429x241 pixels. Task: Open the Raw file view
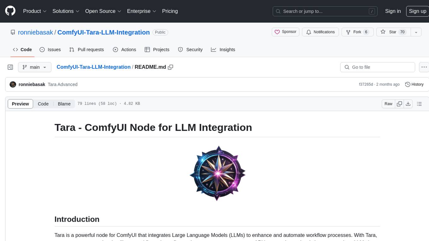388,104
